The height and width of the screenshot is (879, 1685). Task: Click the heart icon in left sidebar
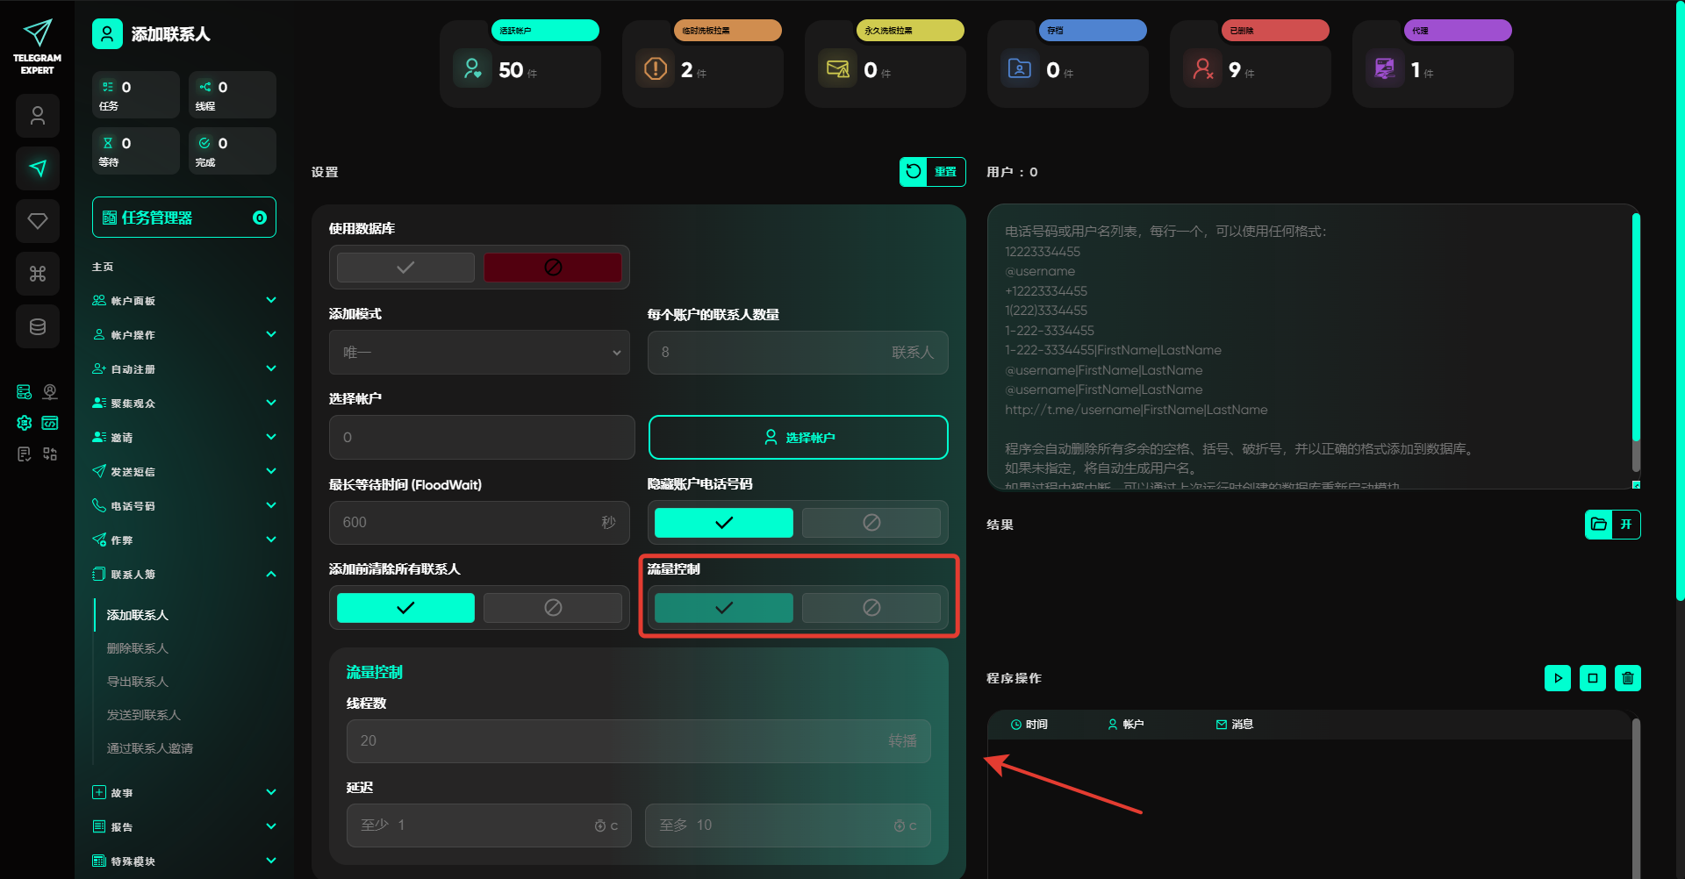coord(38,221)
